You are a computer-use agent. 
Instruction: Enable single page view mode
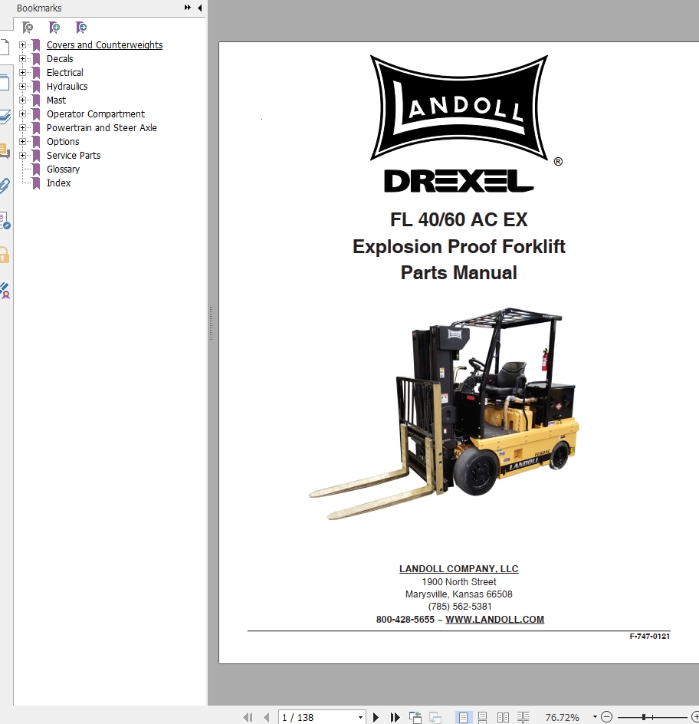click(x=463, y=717)
